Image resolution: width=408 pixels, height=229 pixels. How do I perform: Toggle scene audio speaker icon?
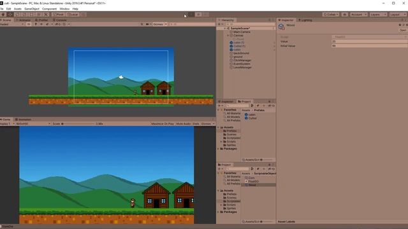pyautogui.click(x=41, y=24)
